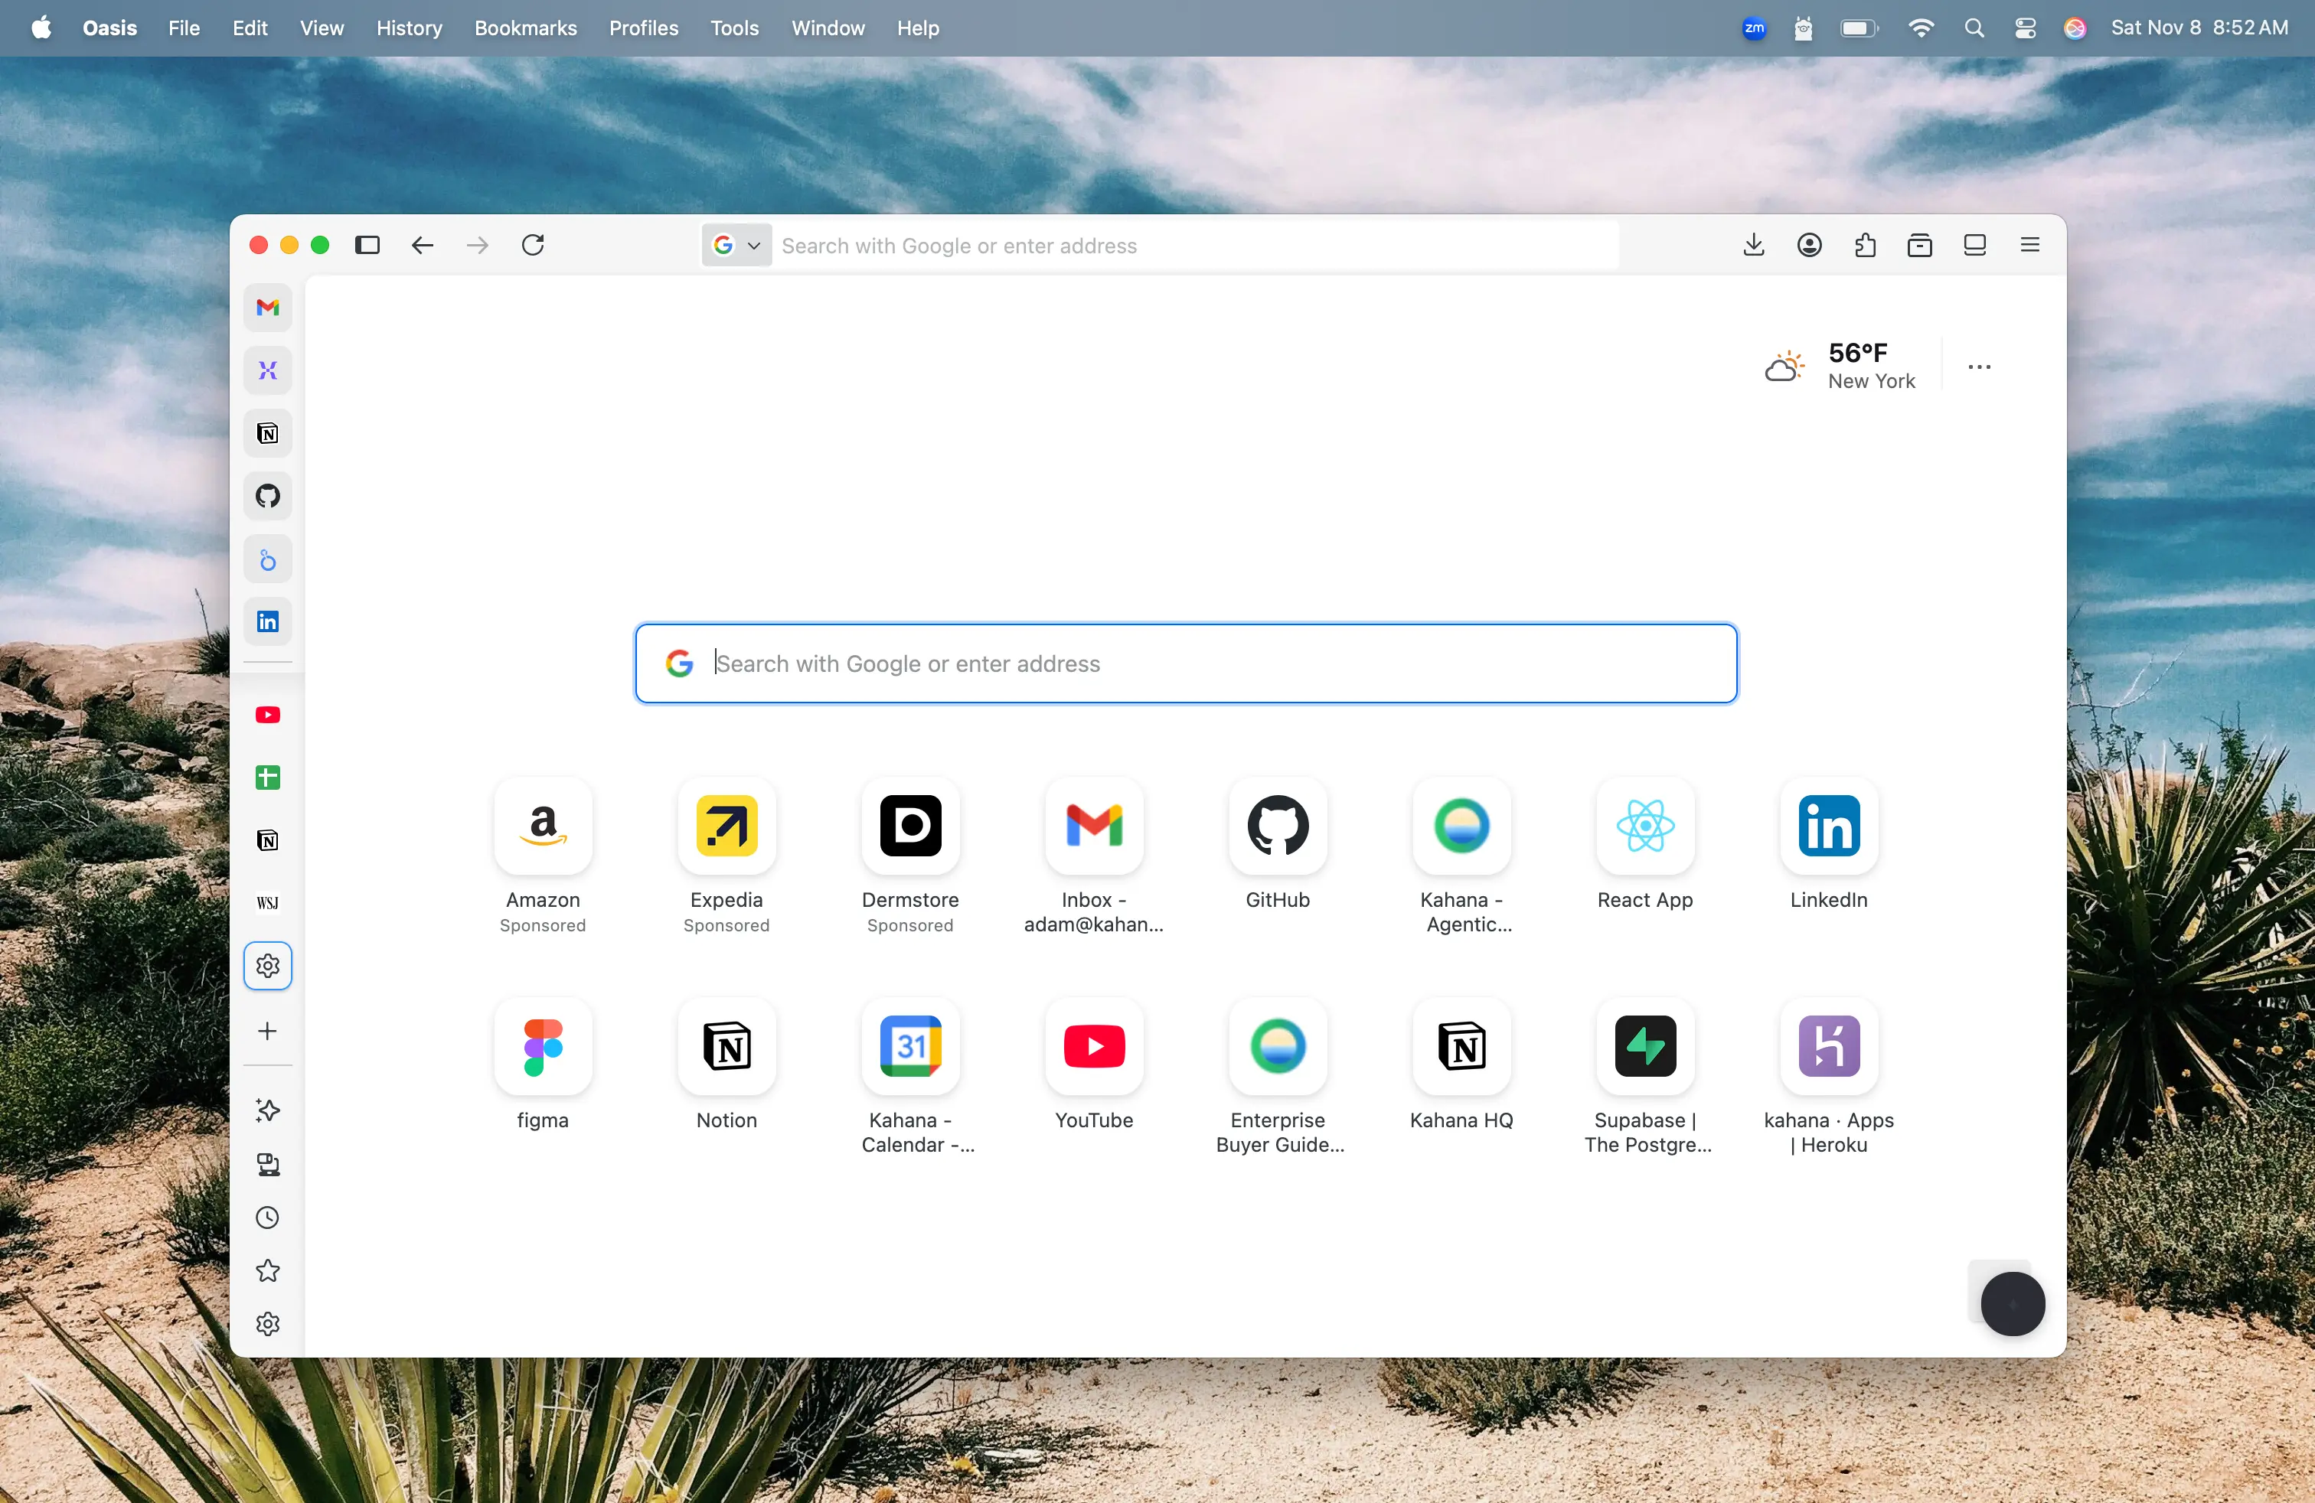The width and height of the screenshot is (2315, 1503).
Task: Open the sponsored Amazon shortcut
Action: point(543,827)
